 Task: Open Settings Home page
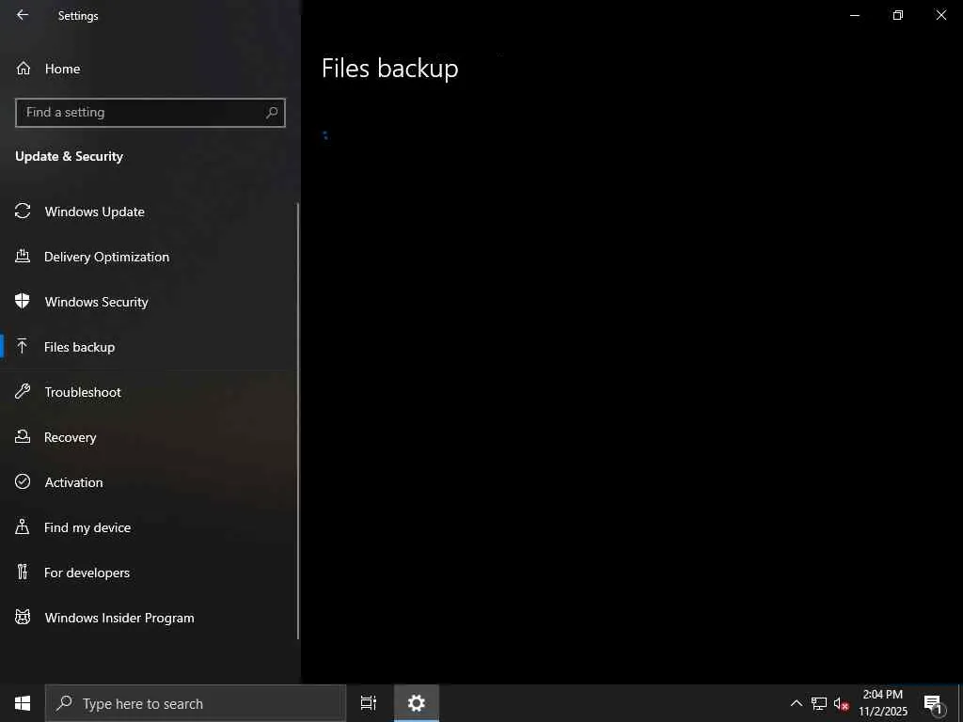(x=150, y=69)
